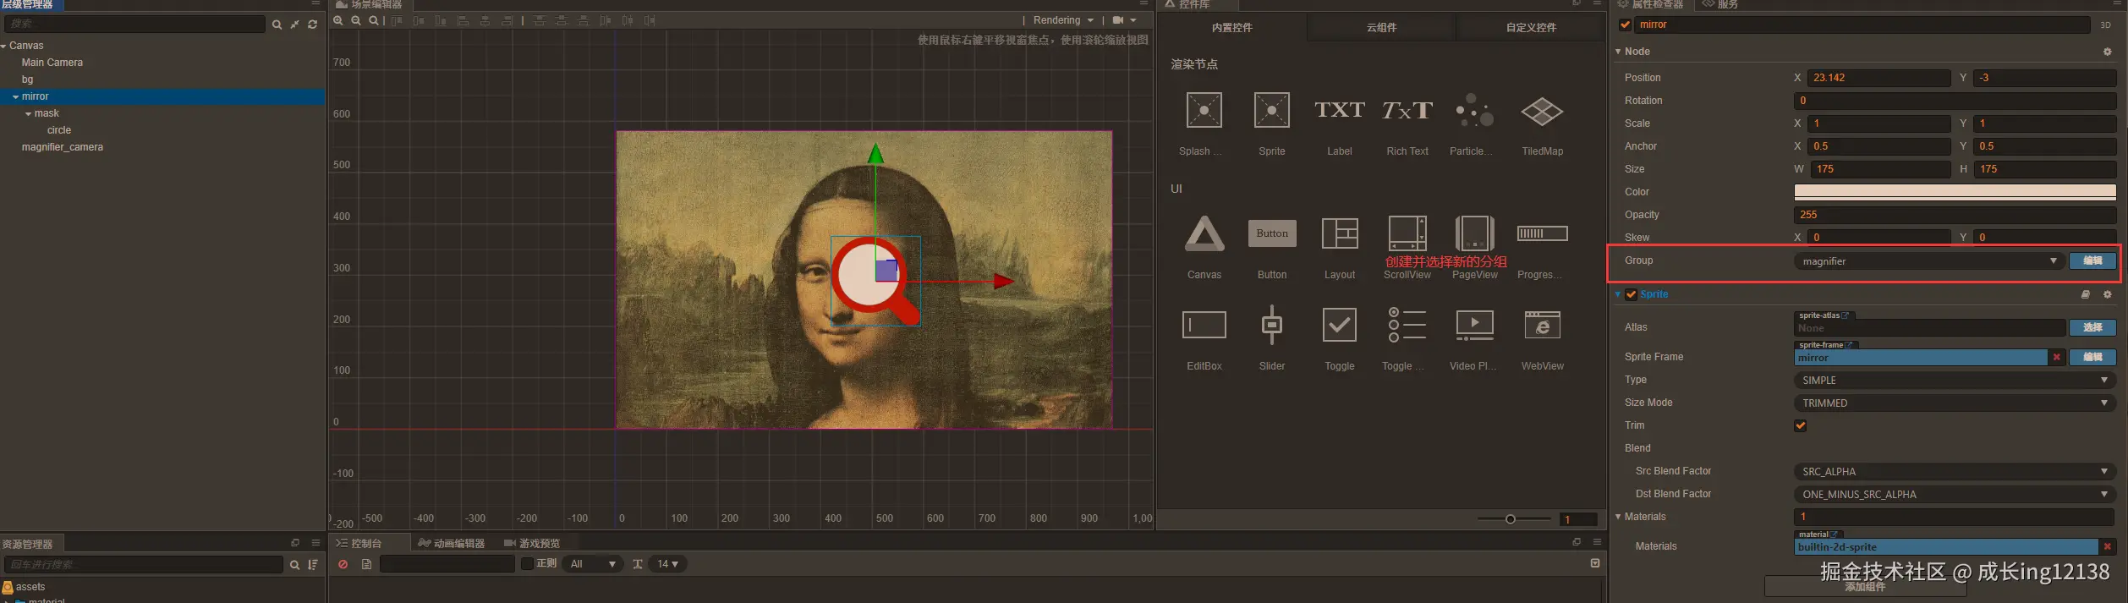Viewport: 2128px width, 603px height.
Task: Open the node Color swatch picker
Action: tap(1955, 192)
